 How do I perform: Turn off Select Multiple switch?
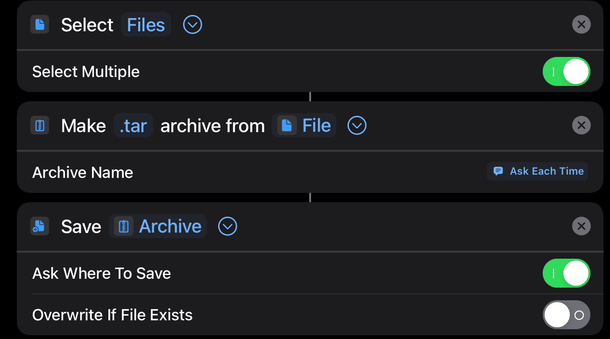coord(566,72)
